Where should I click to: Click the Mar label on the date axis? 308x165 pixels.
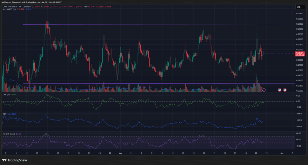(x=120, y=153)
